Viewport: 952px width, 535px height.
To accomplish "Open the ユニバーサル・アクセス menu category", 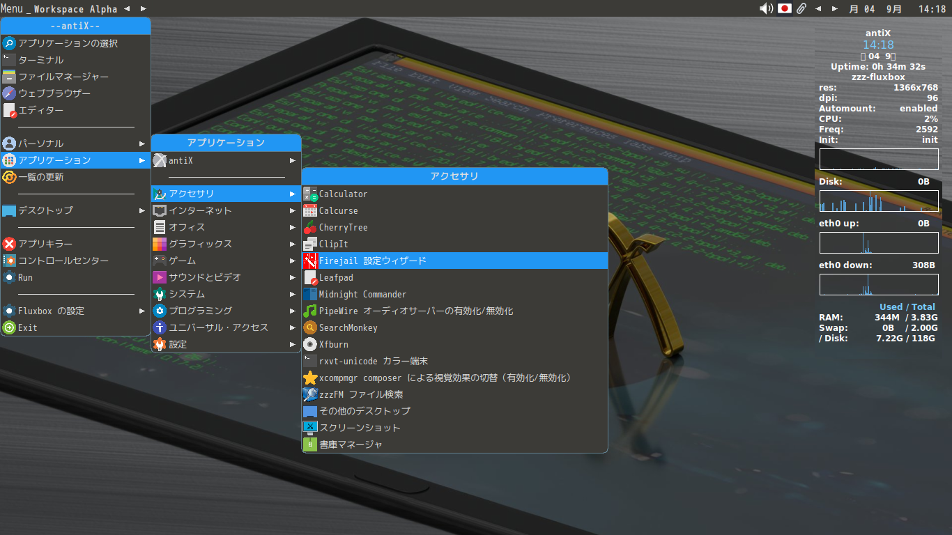I will coord(226,327).
